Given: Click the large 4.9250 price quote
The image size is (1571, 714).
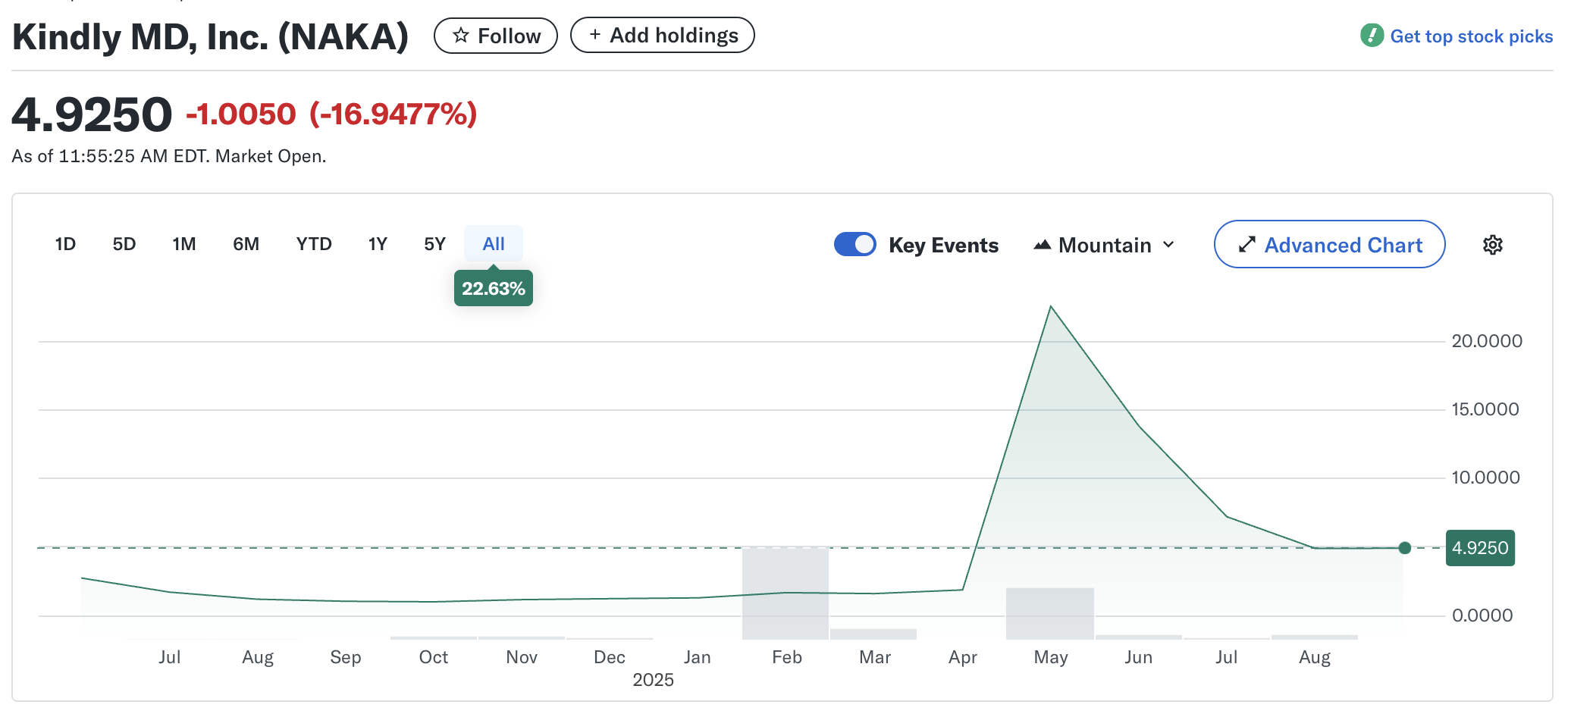Looking at the screenshot, I should point(92,114).
